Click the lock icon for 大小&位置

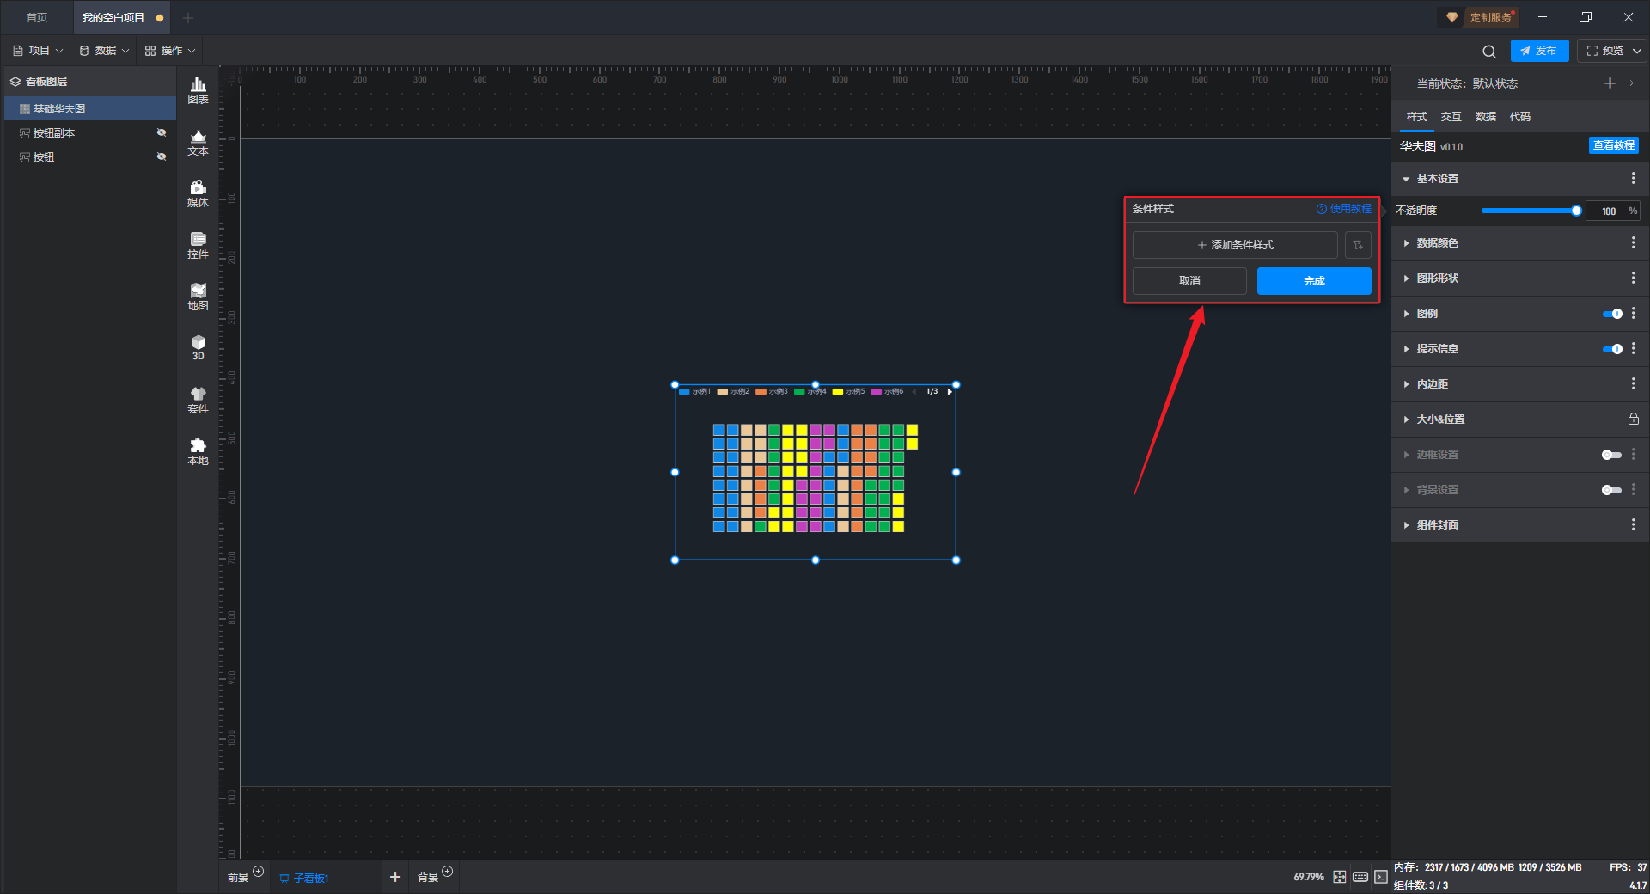click(1633, 419)
